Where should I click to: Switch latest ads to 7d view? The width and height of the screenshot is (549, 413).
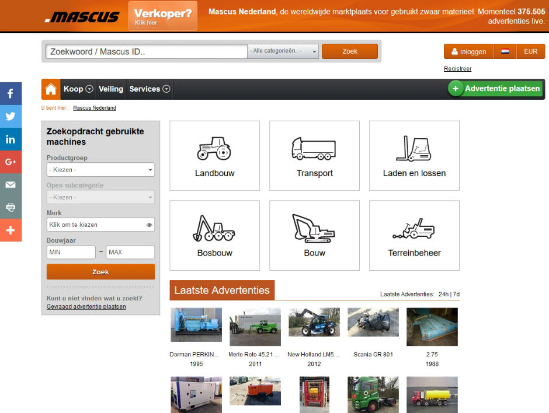(x=456, y=294)
